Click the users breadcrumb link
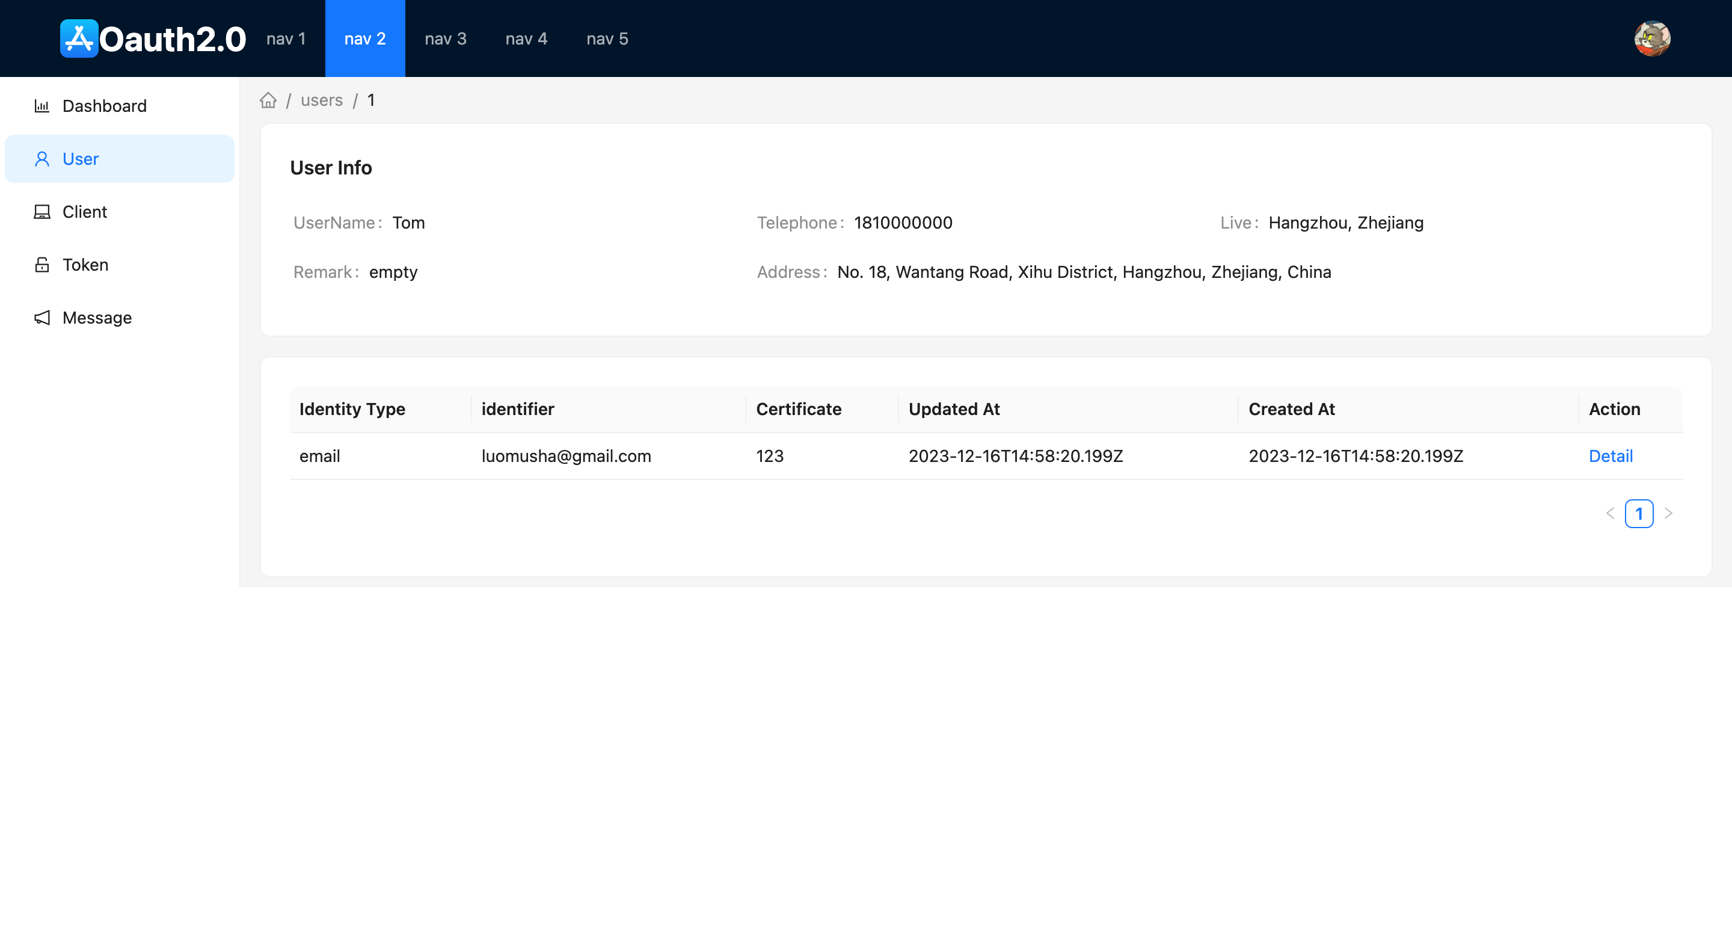This screenshot has width=1732, height=948. tap(321, 100)
